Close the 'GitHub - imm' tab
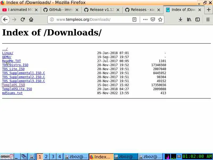The width and height of the screenshot is (213, 160). pos(77,10)
